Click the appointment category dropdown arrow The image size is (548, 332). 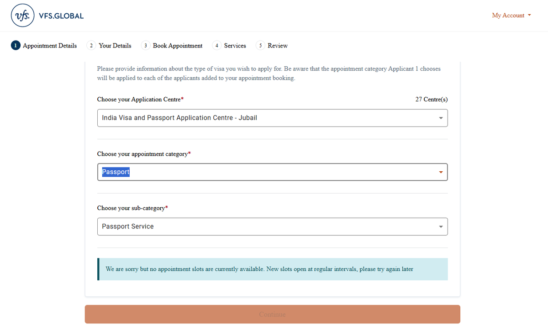coord(441,172)
